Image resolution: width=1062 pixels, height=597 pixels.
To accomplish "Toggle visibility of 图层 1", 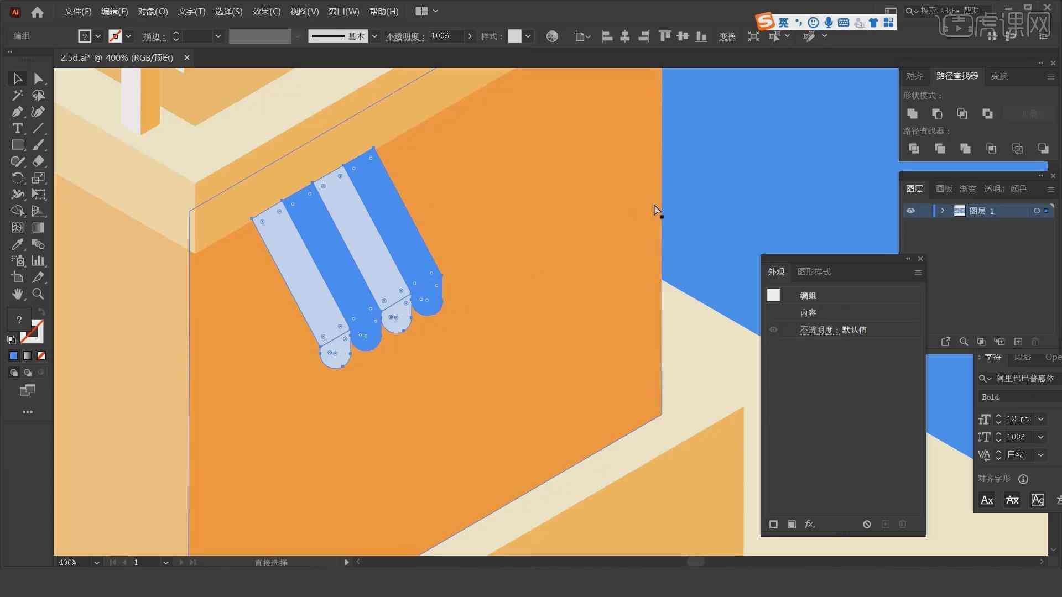I will [910, 211].
